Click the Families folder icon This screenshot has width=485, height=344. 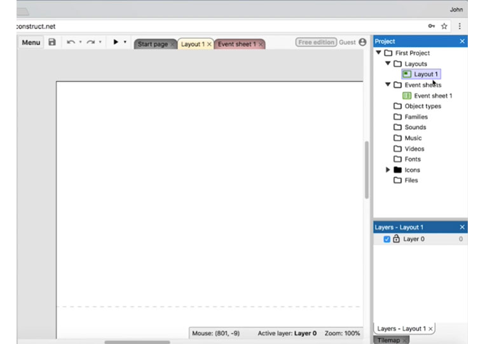(x=397, y=116)
